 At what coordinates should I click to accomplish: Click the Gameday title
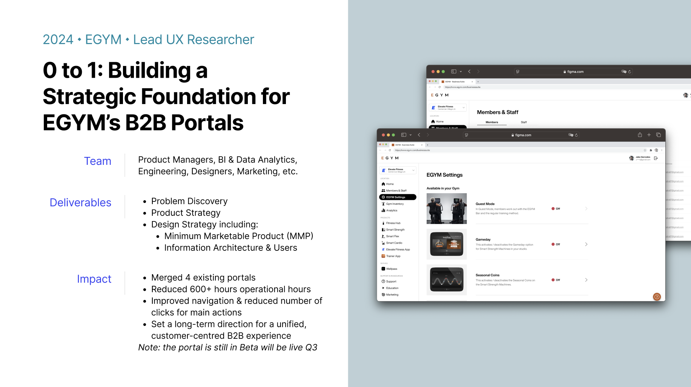[x=483, y=240]
